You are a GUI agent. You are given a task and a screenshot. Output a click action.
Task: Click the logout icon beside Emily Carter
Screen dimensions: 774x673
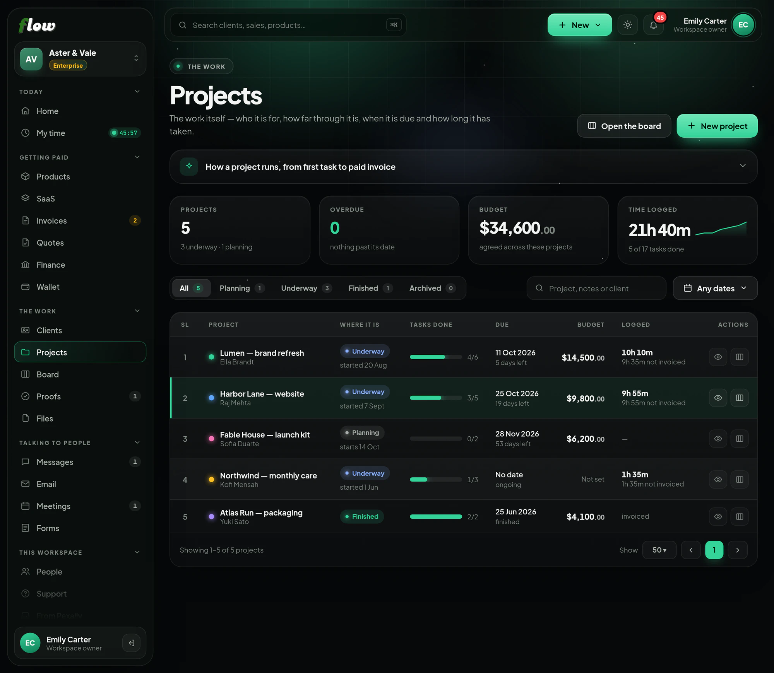click(x=131, y=643)
